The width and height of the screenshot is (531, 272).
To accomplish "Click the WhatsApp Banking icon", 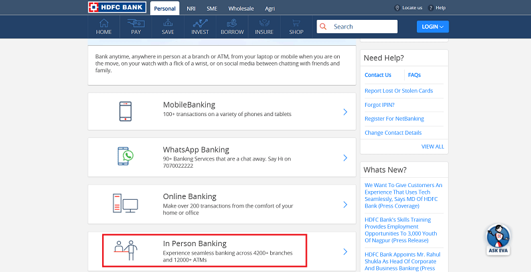I will [125, 156].
